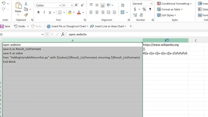Screen dimensions: 208x117
Task: Click Increase Decimal icon
Action: [135, 15]
